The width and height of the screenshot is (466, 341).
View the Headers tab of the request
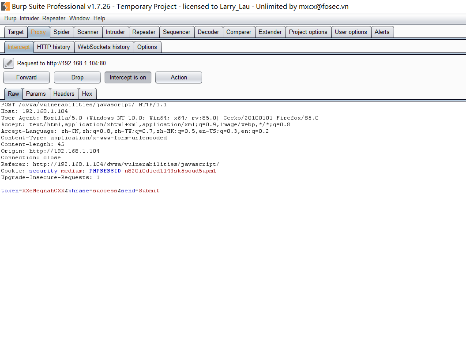64,94
